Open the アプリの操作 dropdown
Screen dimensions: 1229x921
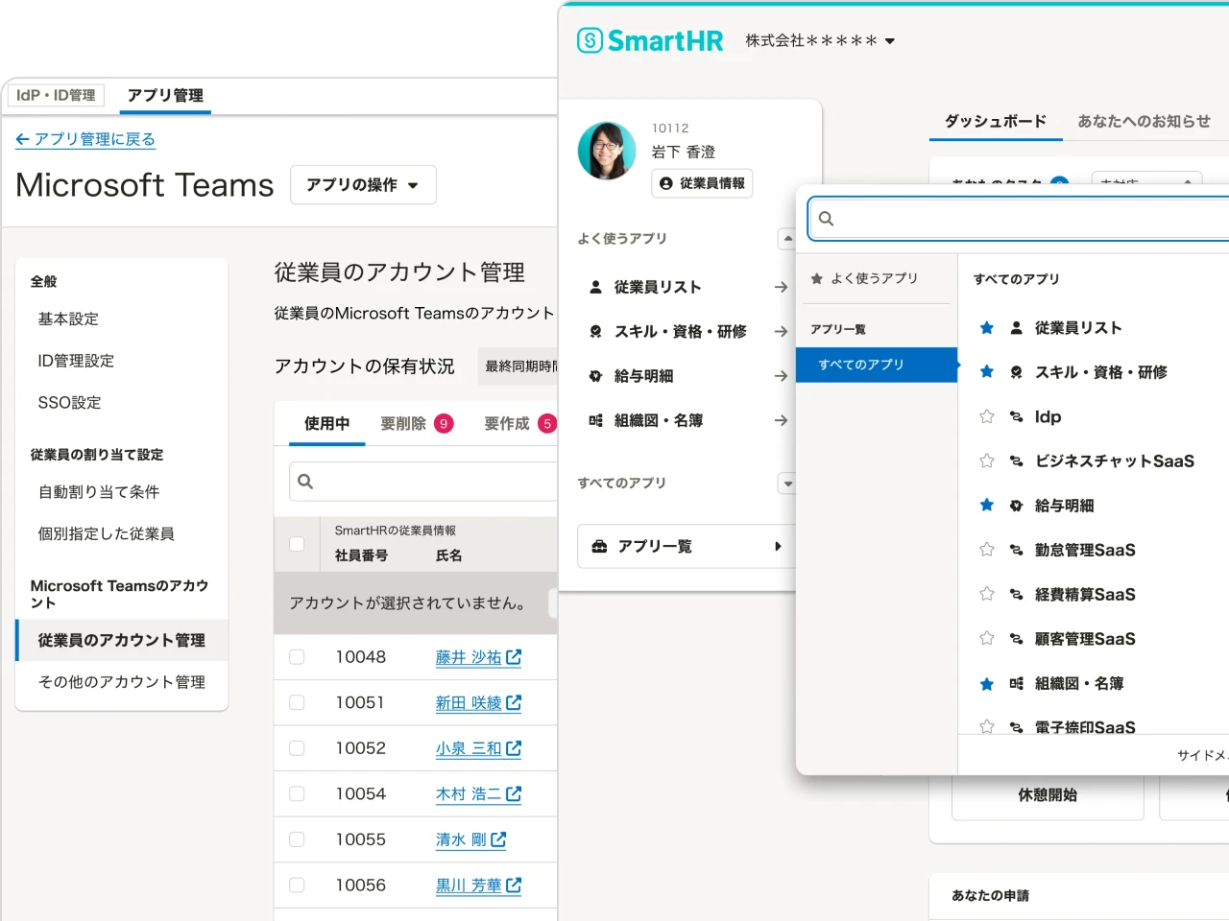pos(363,185)
